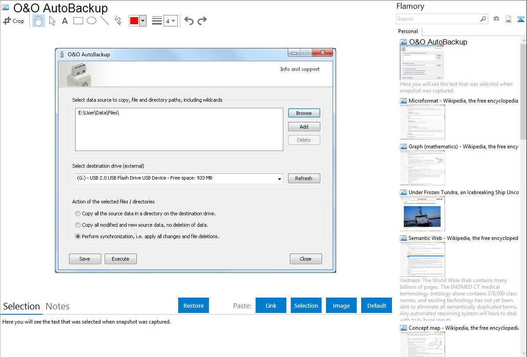Click the Paste Image button
This screenshot has height=357, width=527.
click(341, 305)
